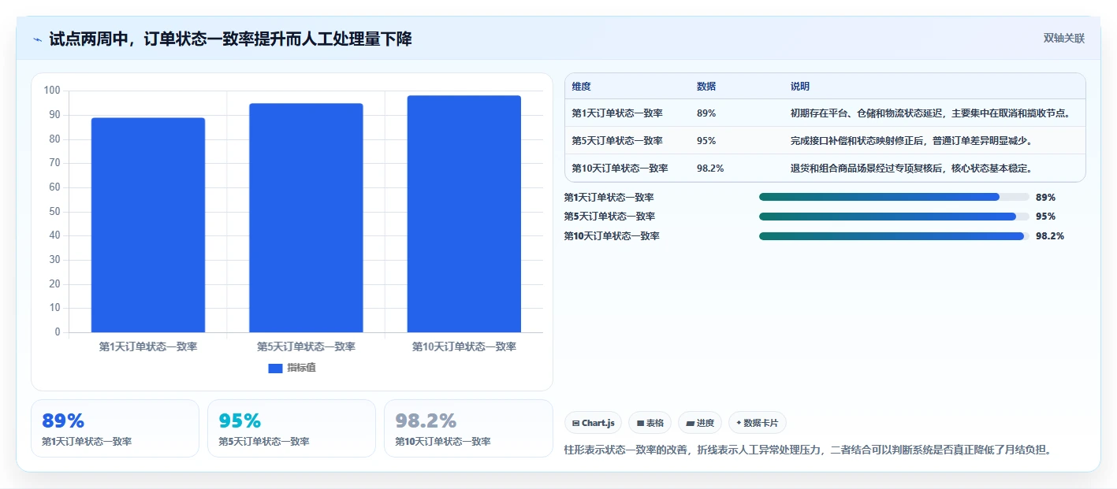This screenshot has height=489, width=1117.
Task: Click table cell 第10天订单状态一致率
Action: pyautogui.click(x=620, y=169)
